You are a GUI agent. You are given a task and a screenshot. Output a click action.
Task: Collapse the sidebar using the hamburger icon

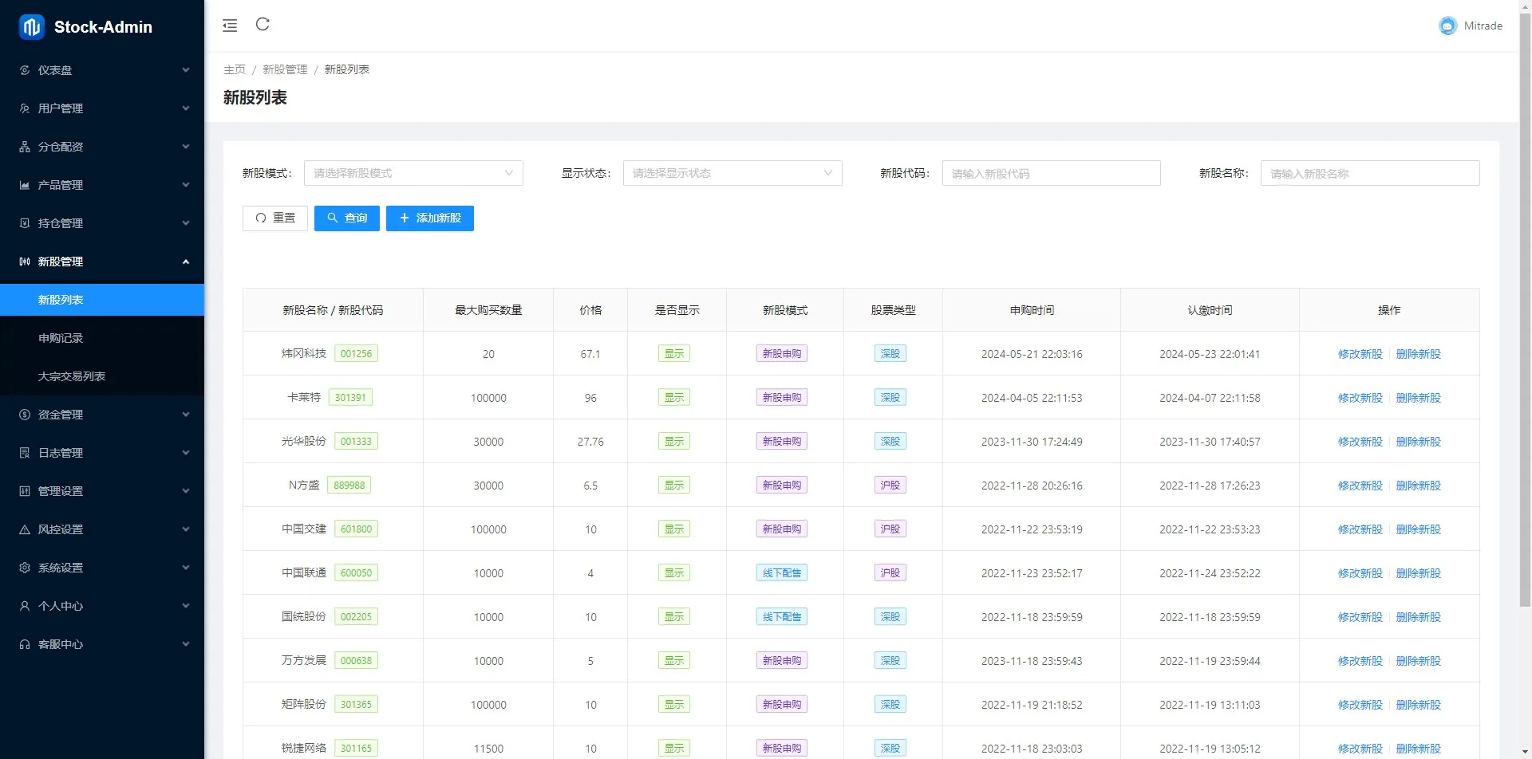230,25
